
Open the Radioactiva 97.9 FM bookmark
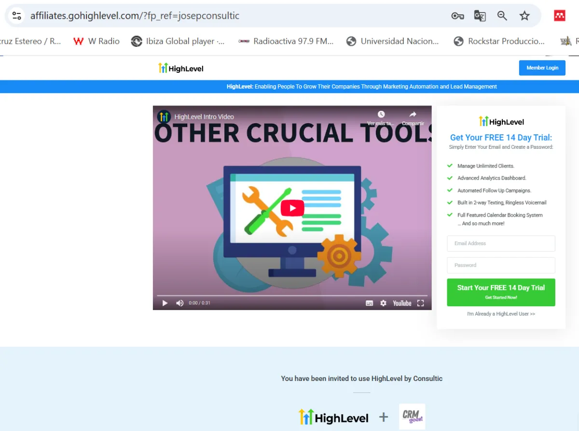coord(286,41)
